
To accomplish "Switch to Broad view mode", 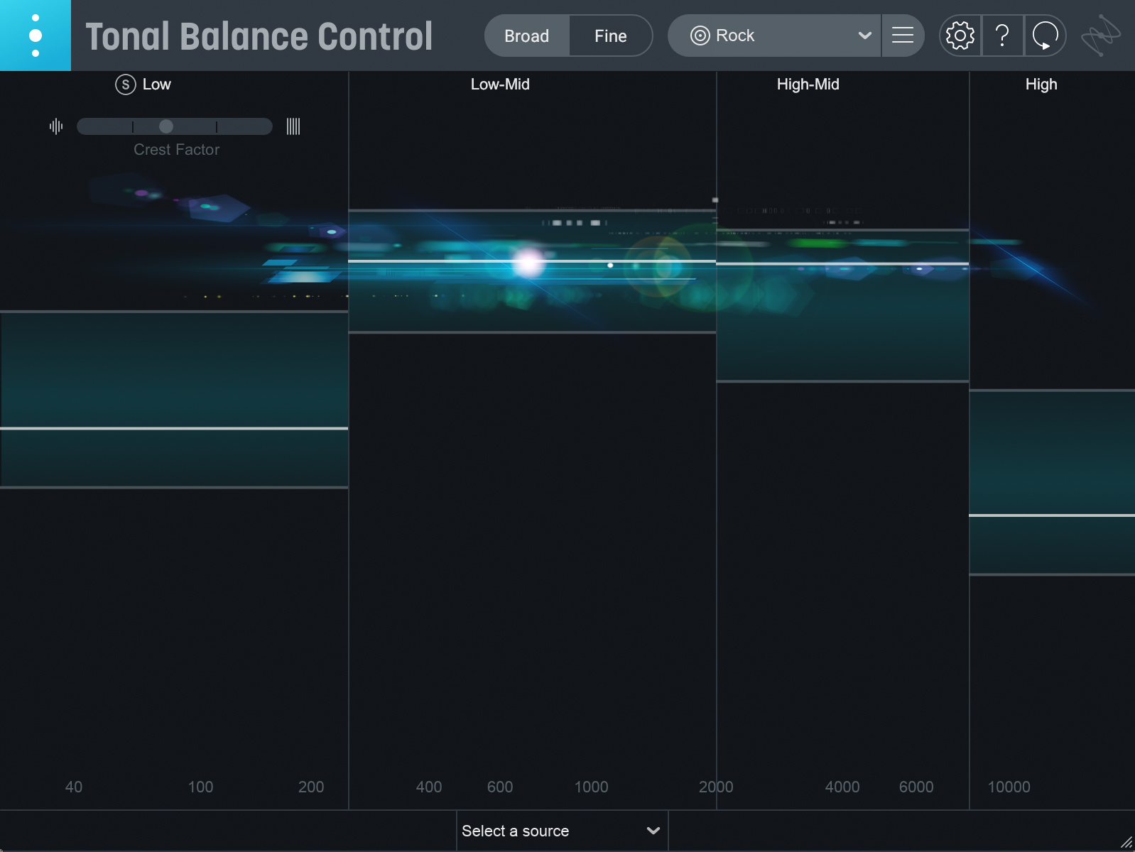I will click(x=527, y=35).
